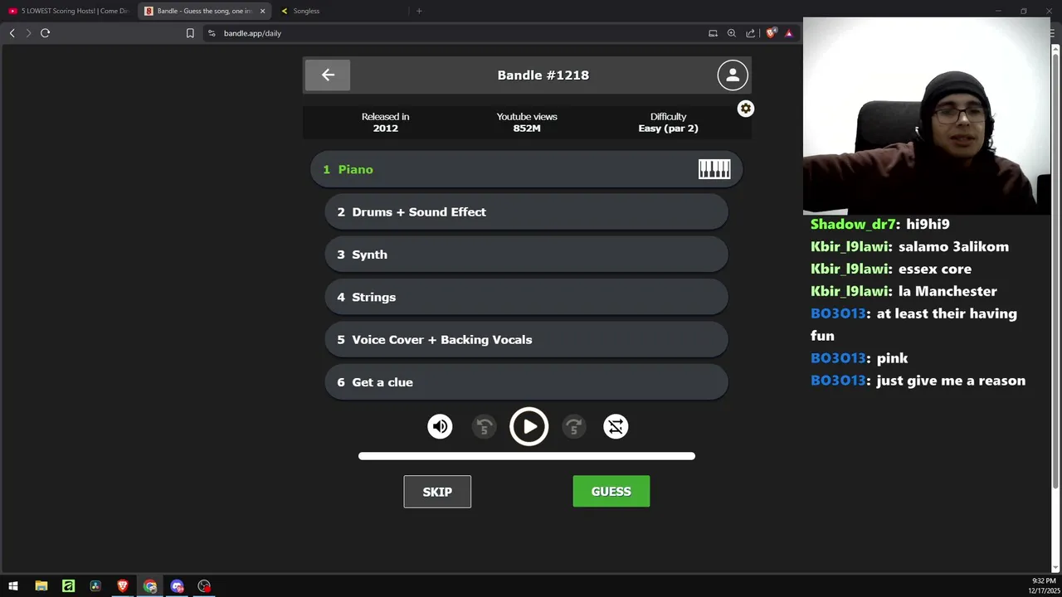Image resolution: width=1062 pixels, height=597 pixels.
Task: Select the 1 Piano row
Action: (x=527, y=169)
